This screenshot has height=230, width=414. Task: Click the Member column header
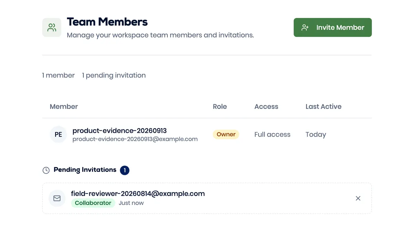click(x=64, y=107)
